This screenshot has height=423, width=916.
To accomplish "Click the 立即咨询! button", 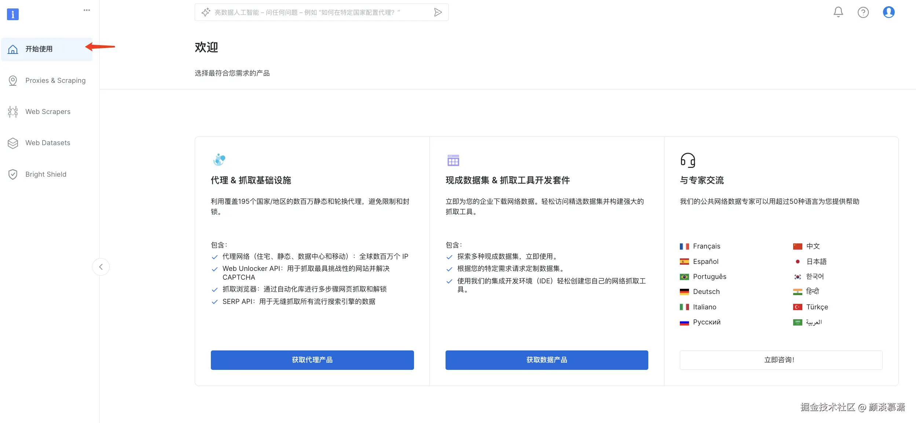I will [781, 360].
